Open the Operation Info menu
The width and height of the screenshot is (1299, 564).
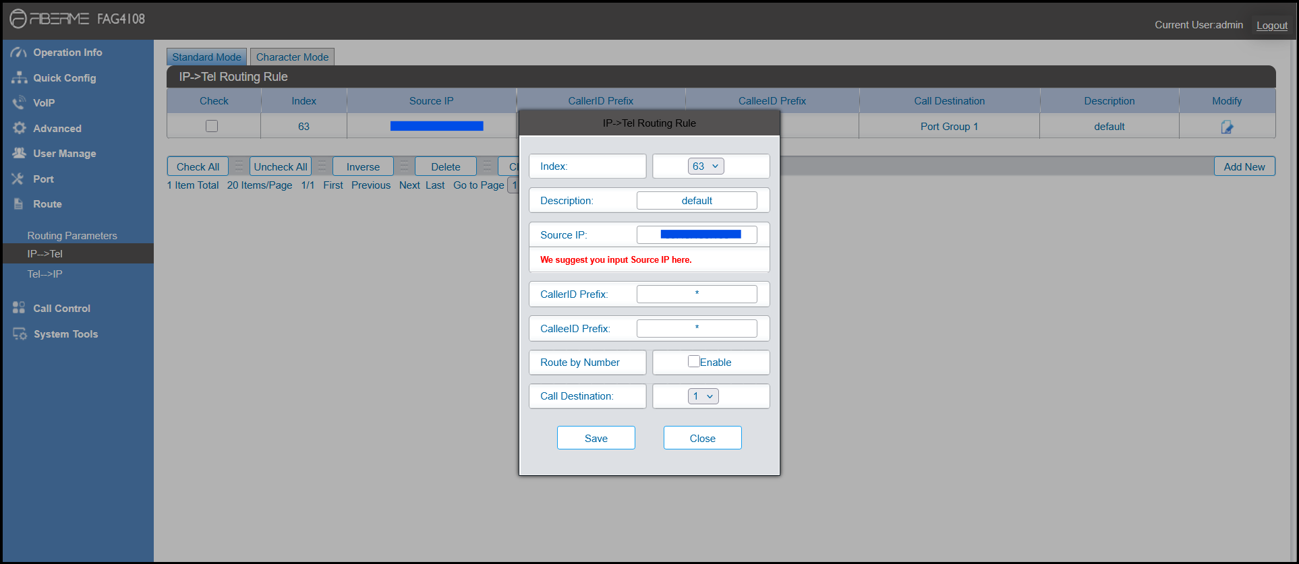point(67,53)
